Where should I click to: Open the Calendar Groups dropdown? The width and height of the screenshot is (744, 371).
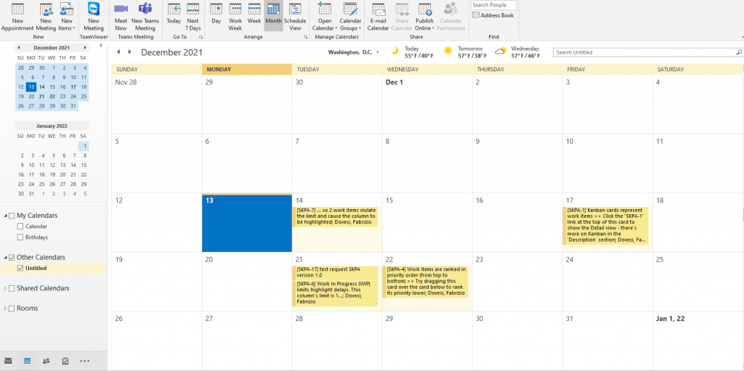pos(350,17)
